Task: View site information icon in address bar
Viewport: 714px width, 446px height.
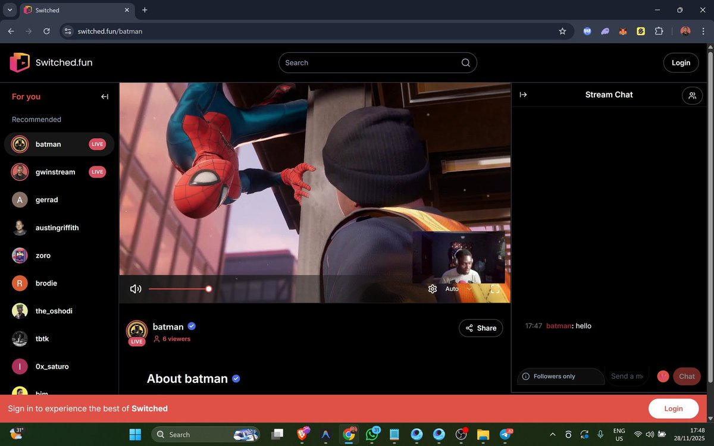Action: pos(68,31)
